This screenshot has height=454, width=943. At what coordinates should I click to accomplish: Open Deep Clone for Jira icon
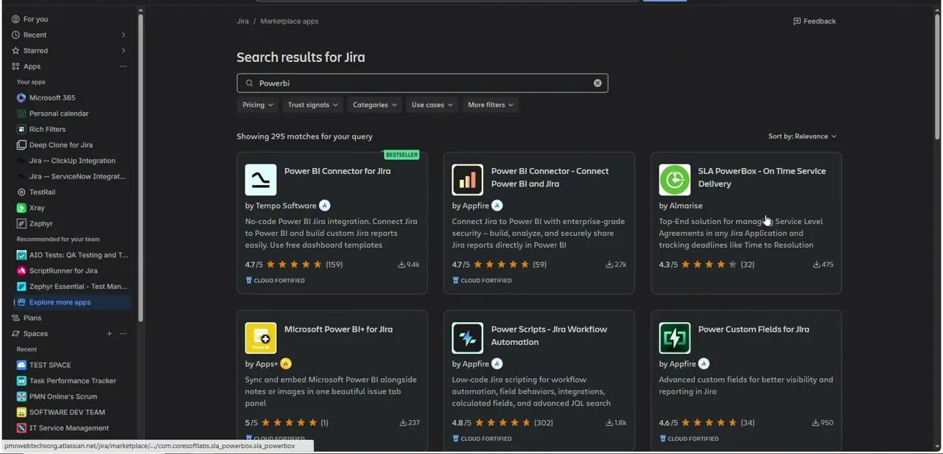point(21,145)
